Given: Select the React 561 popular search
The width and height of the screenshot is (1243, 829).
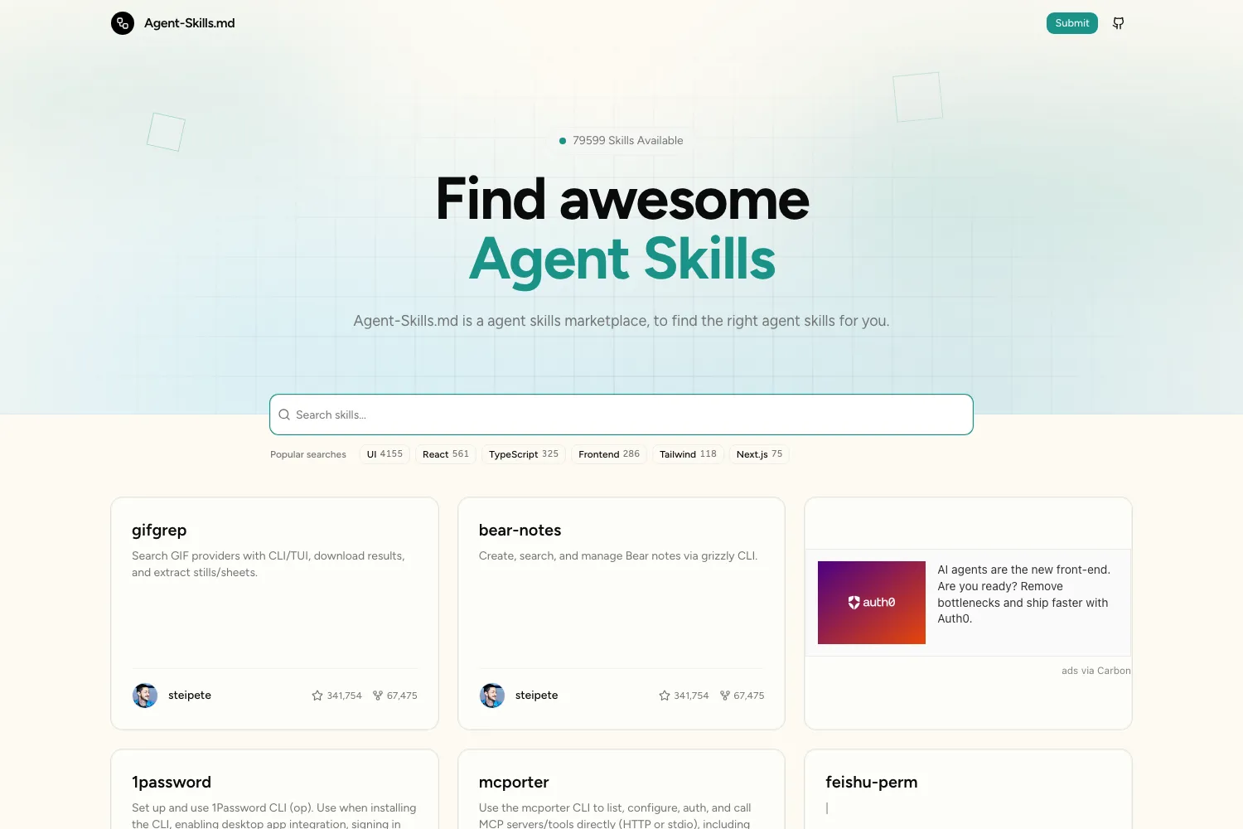Looking at the screenshot, I should tap(446, 454).
